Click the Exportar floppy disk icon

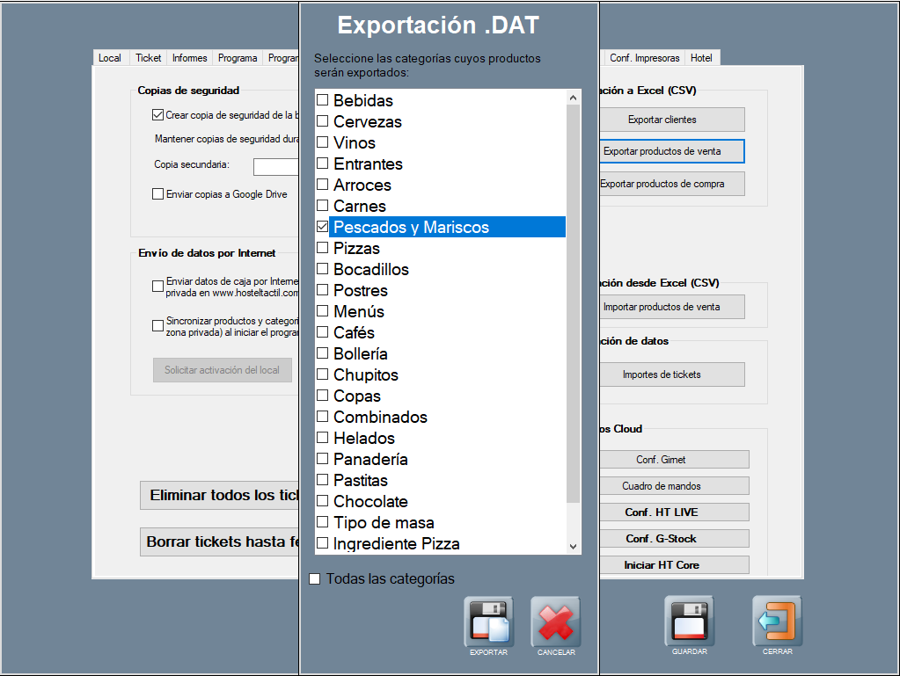488,621
